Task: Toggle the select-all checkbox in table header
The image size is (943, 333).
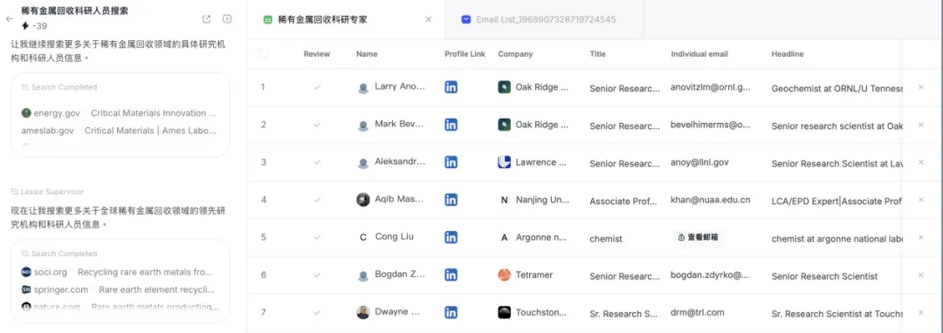Action: (x=262, y=54)
